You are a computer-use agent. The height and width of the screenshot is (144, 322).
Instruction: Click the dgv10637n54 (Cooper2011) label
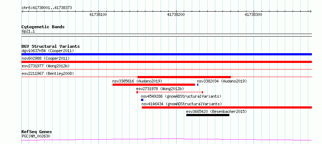point(48,51)
